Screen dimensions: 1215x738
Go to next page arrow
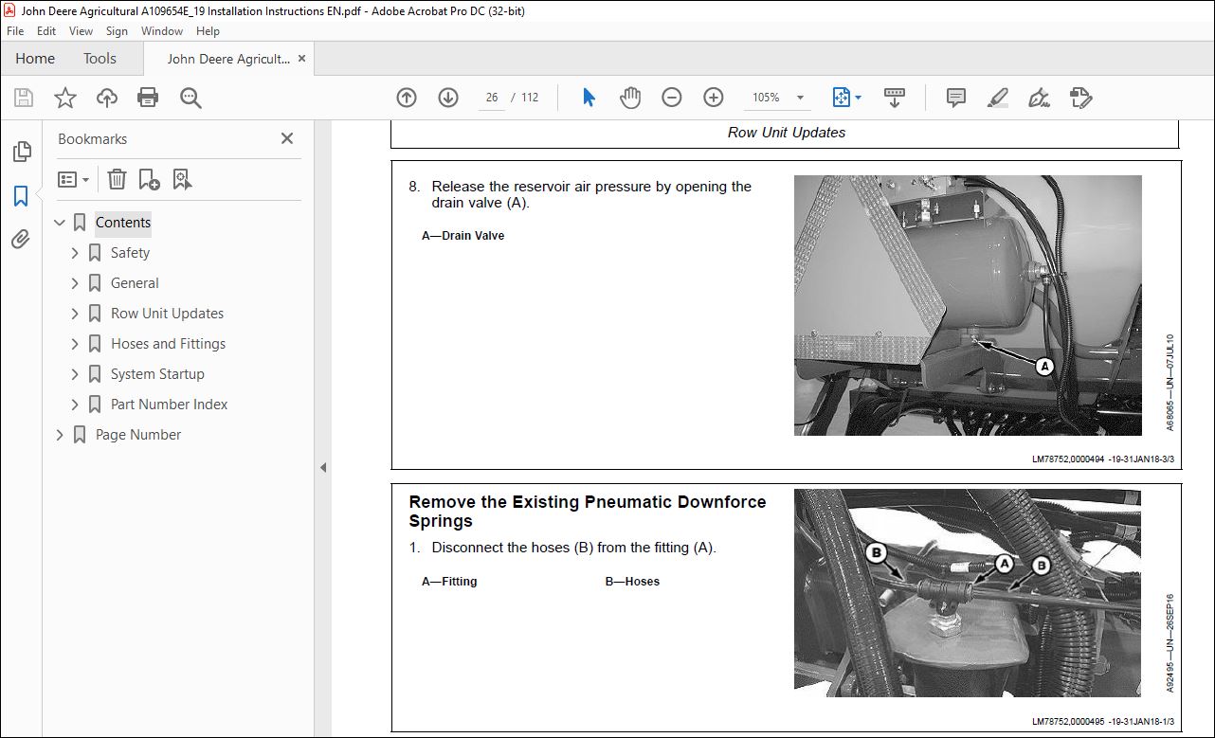pos(448,98)
